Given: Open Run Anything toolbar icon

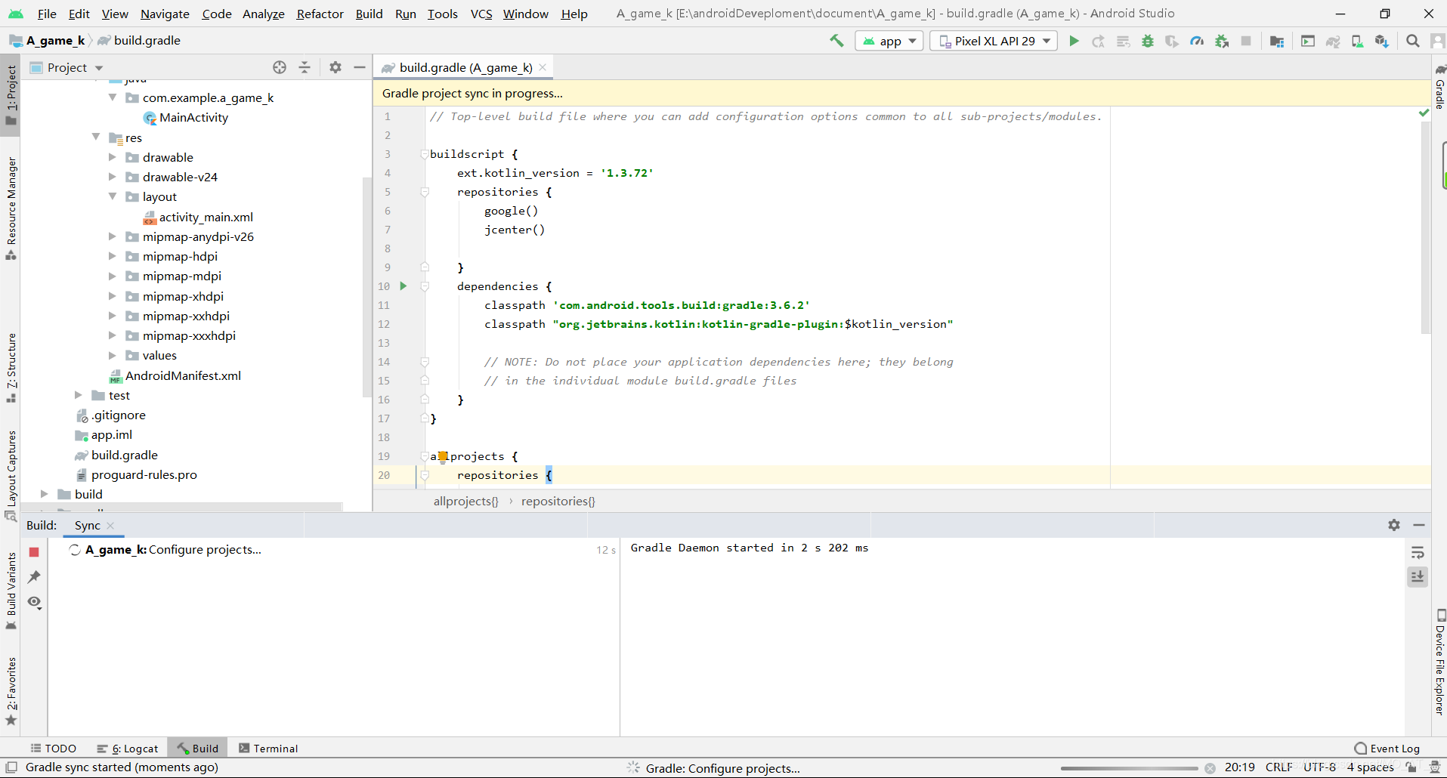Looking at the screenshot, I should pyautogui.click(x=1308, y=41).
